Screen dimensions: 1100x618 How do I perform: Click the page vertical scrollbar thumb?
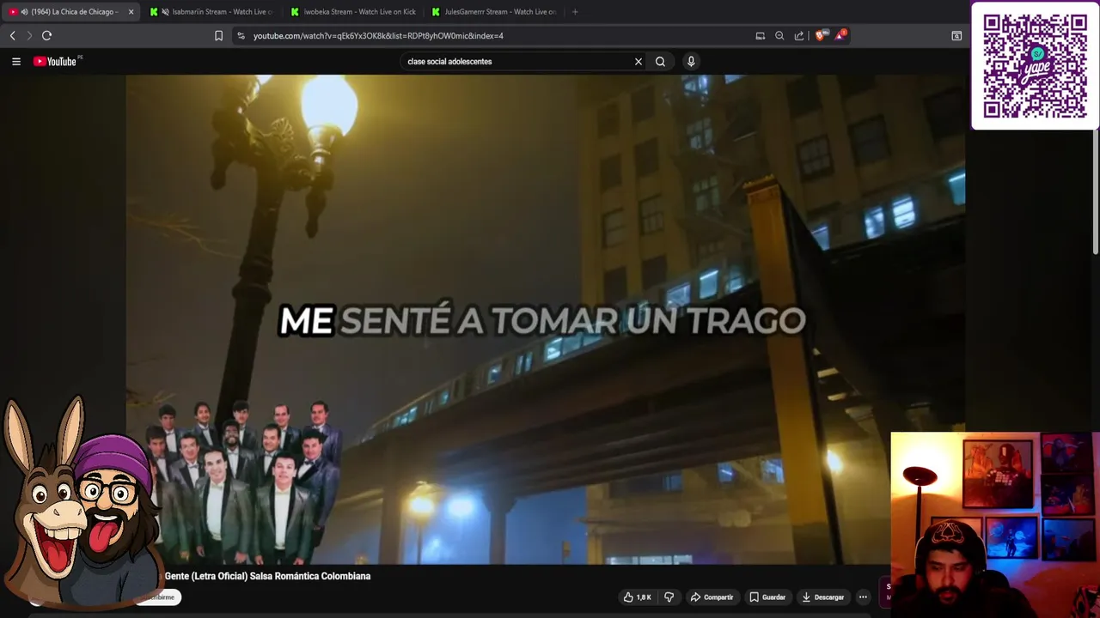point(1096,193)
